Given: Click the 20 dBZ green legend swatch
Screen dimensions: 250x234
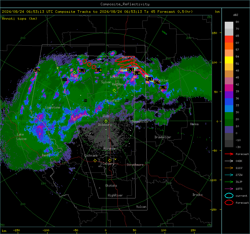Looking at the screenshot, I should click(229, 115).
